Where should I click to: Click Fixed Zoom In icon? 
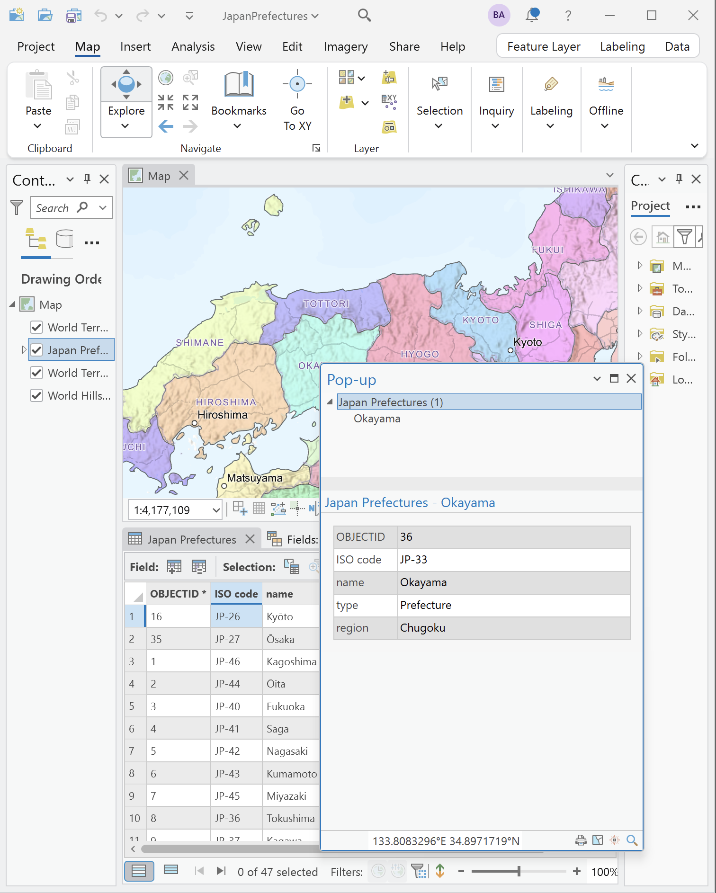point(165,102)
